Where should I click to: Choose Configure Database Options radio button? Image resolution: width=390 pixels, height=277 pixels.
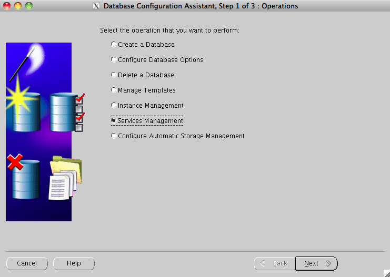(x=114, y=60)
